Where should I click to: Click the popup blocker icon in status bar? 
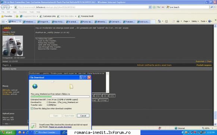pyautogui.click(x=159, y=128)
